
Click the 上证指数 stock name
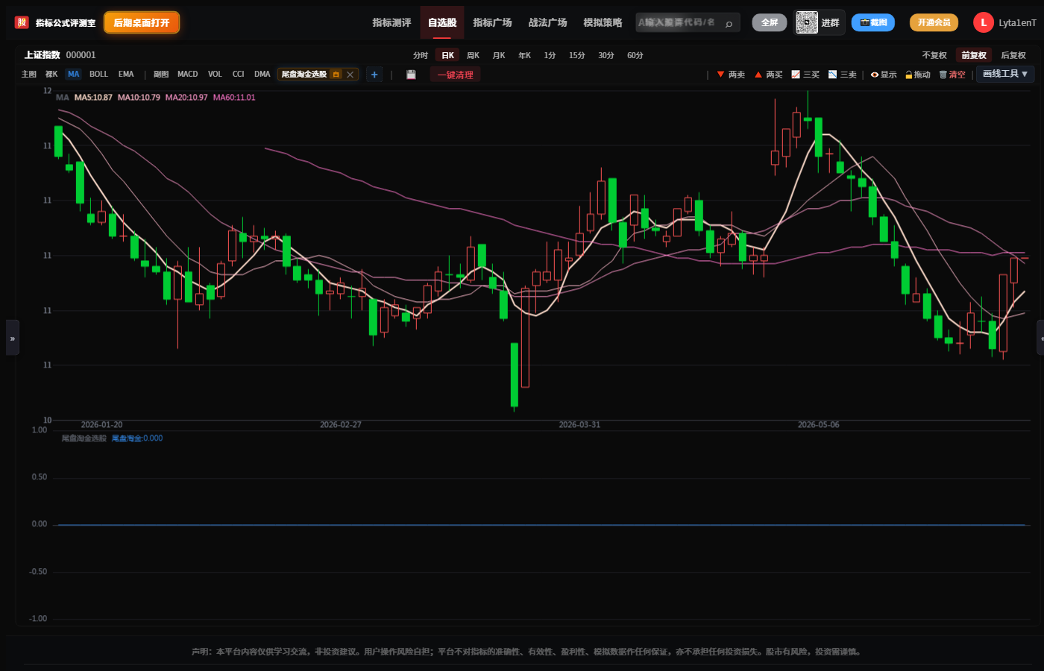tap(42, 55)
